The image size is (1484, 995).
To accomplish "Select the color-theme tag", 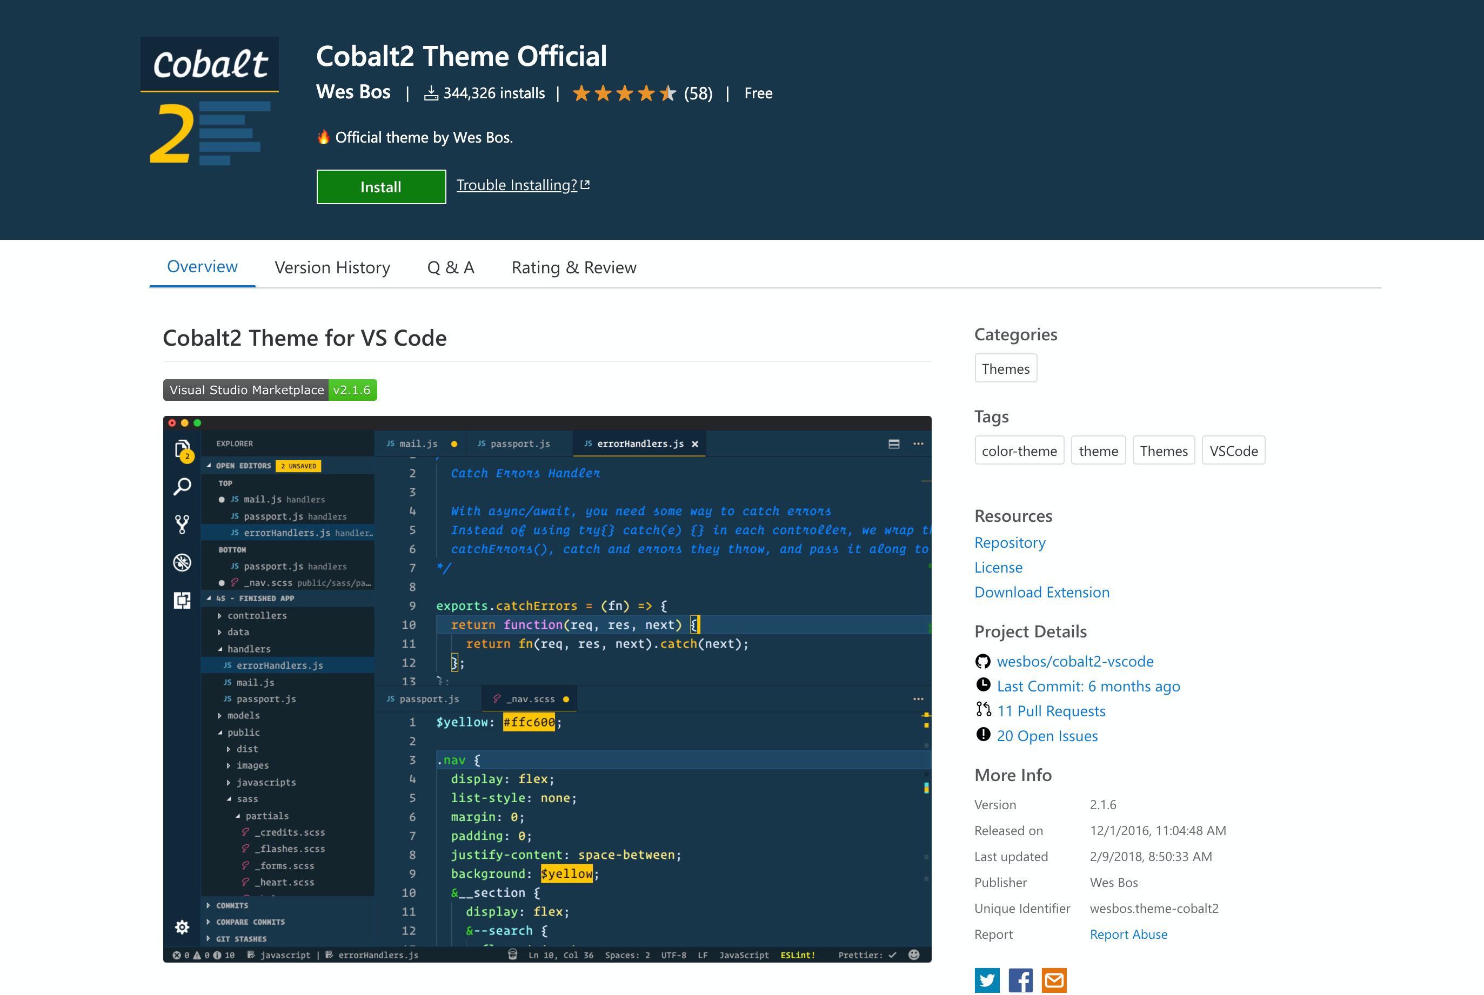I will pos(1019,451).
